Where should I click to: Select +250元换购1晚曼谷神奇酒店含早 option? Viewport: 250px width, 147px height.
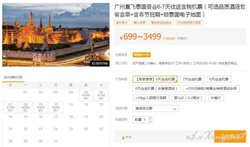click(211, 89)
